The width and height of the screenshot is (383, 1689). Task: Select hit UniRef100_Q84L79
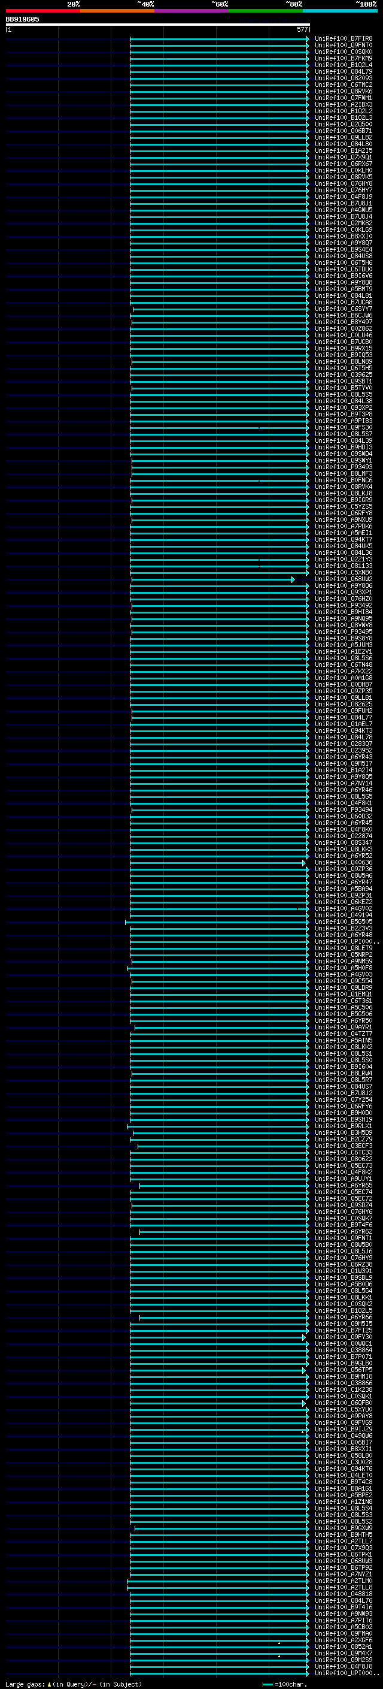[x=344, y=71]
